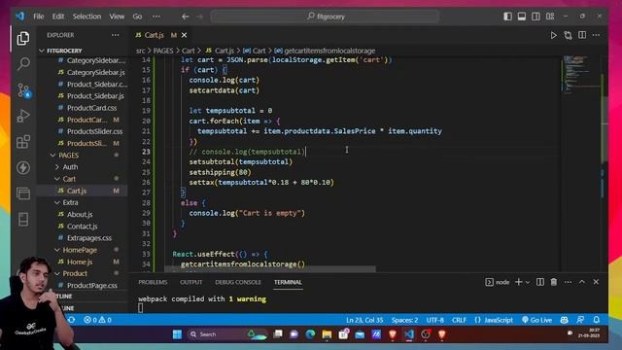Click the Open Changes compare icon

coord(568,35)
